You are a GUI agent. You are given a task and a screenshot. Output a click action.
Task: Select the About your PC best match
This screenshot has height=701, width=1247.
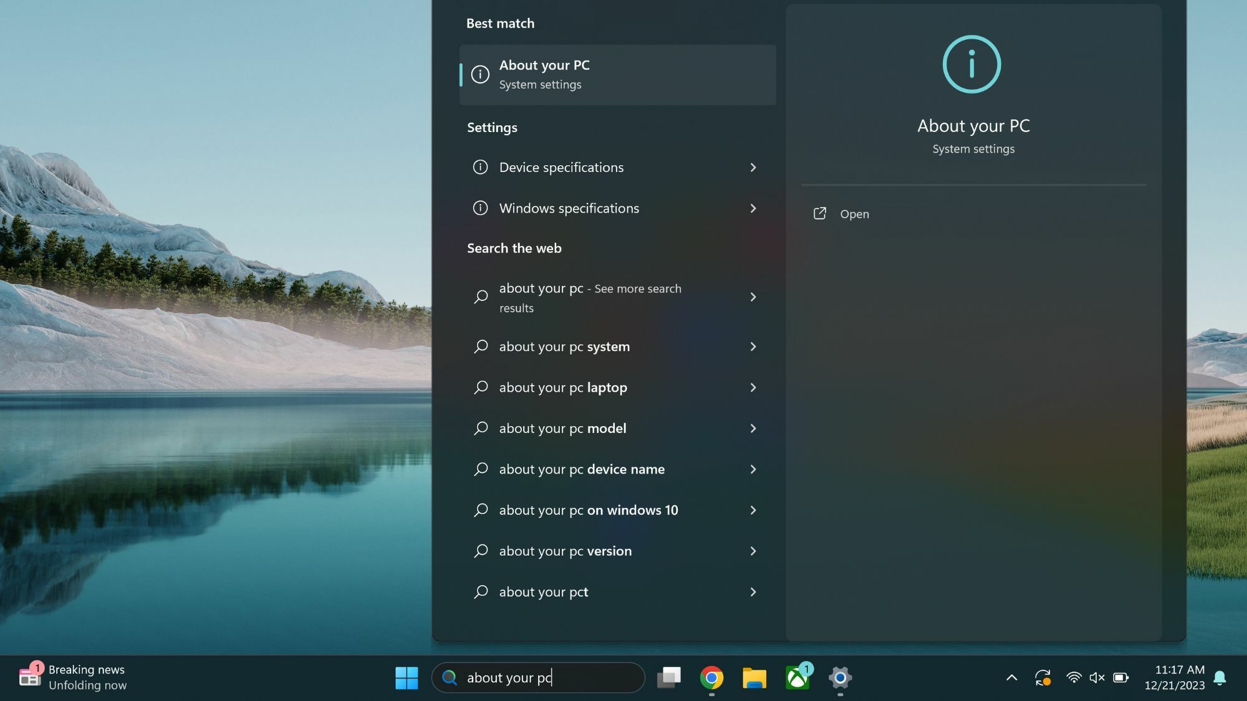pyautogui.click(x=617, y=74)
